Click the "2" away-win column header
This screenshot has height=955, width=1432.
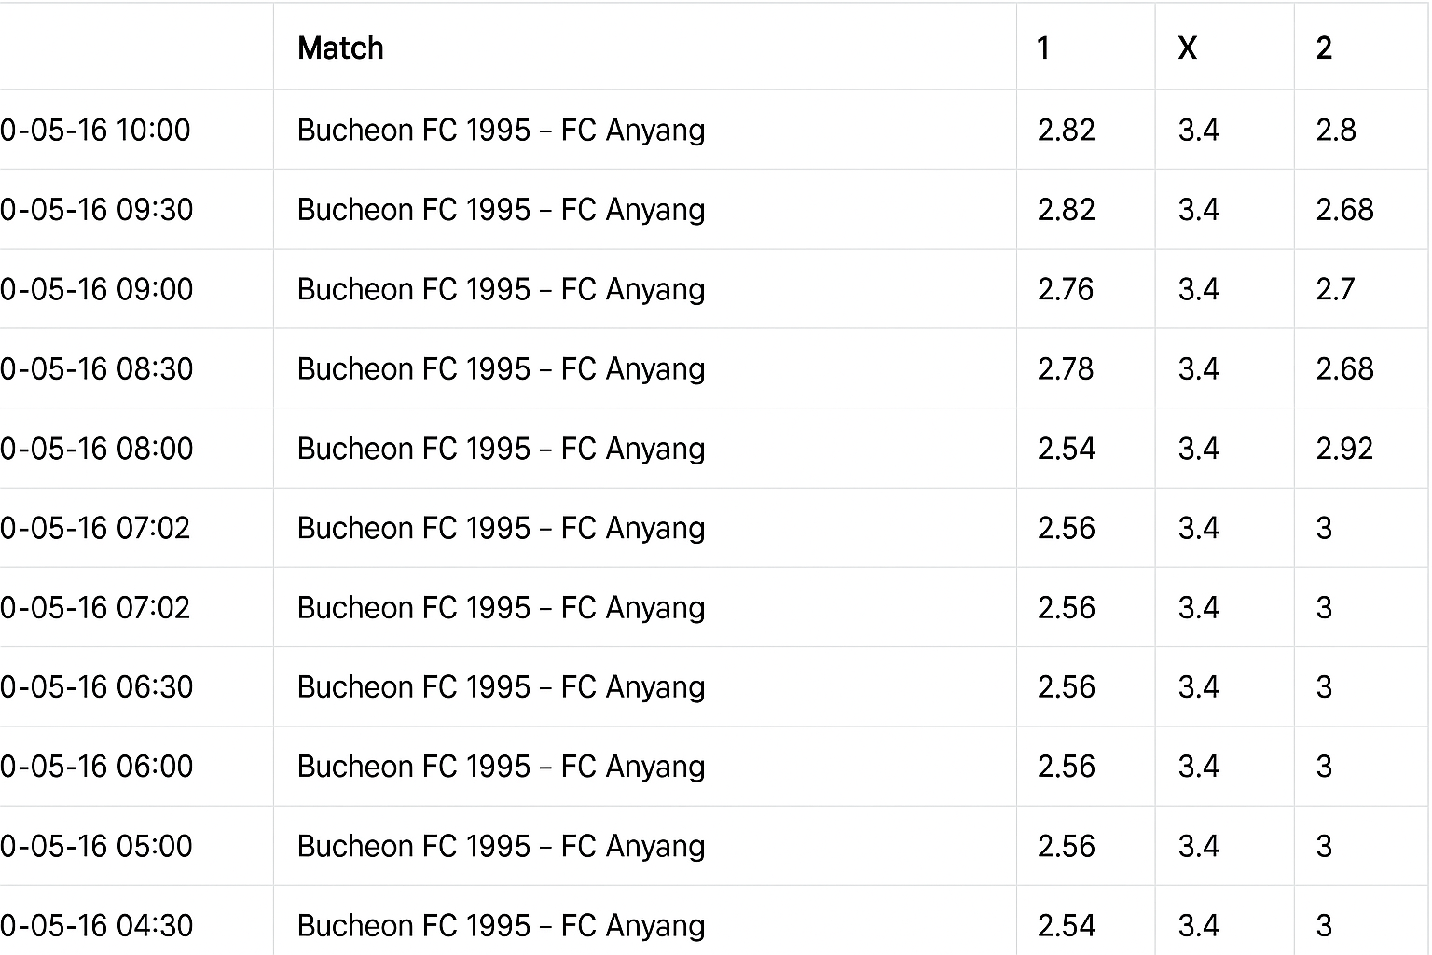point(1324,48)
